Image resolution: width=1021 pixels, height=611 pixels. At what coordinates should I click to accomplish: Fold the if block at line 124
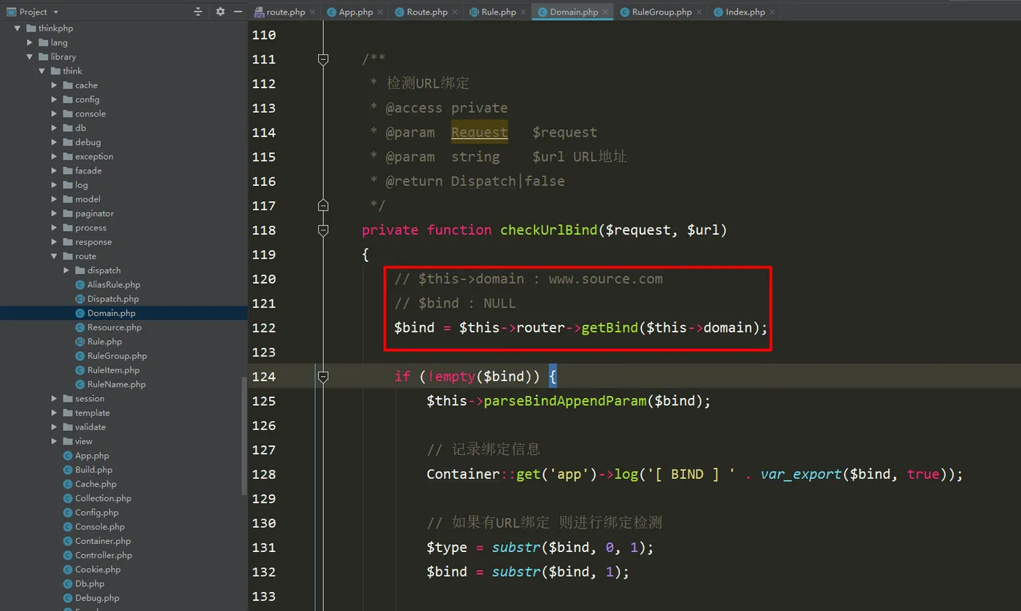pyautogui.click(x=323, y=376)
